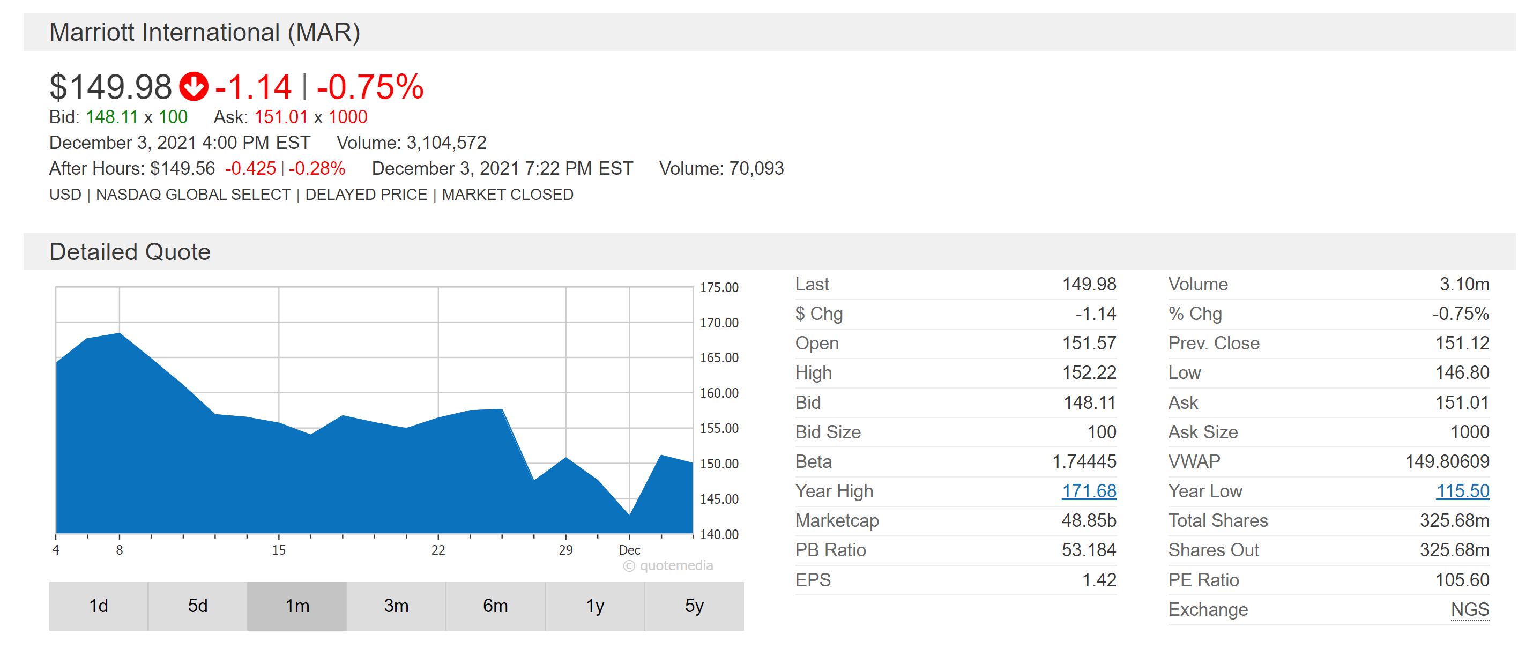Switch chart to 5y range

click(x=694, y=606)
